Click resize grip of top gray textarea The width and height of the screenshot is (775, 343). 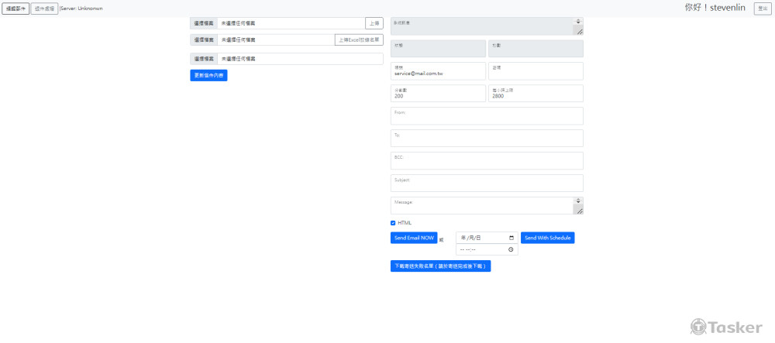(x=578, y=31)
